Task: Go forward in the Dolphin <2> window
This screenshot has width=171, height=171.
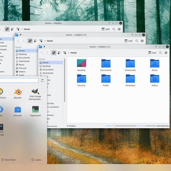Action: tap(47, 53)
